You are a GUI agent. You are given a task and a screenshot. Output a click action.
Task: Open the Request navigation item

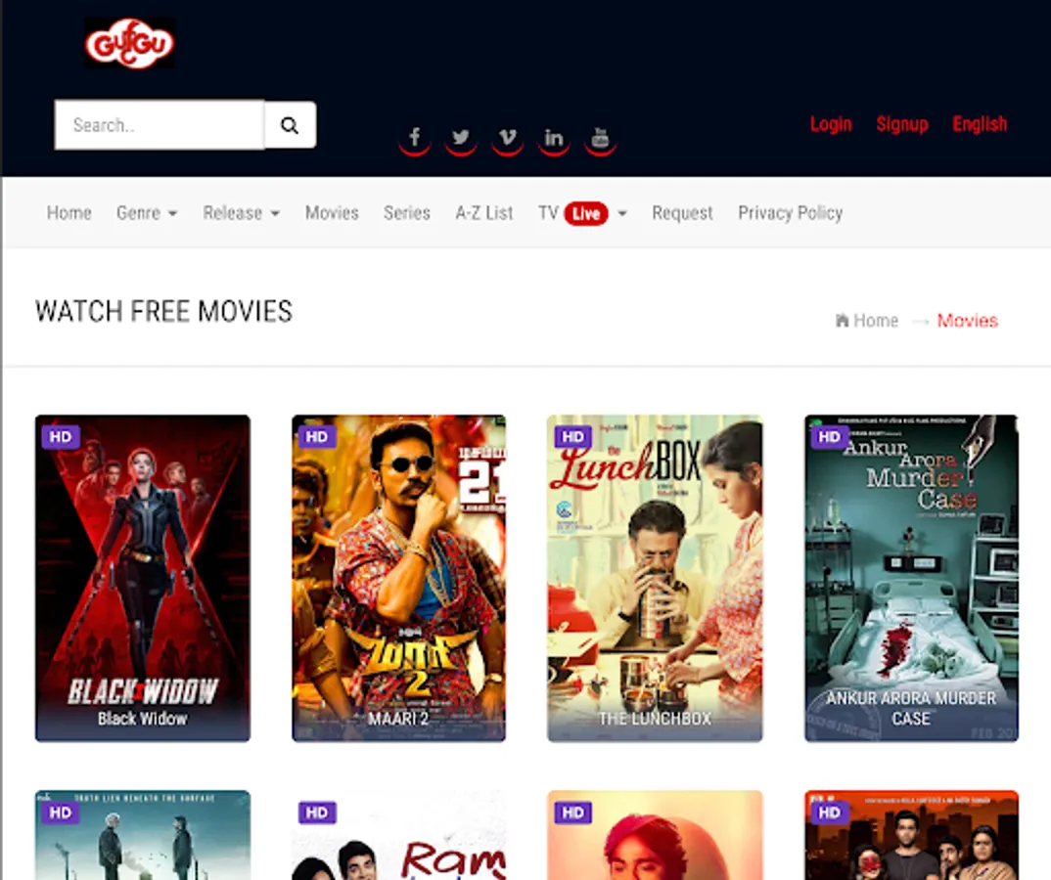[682, 213]
